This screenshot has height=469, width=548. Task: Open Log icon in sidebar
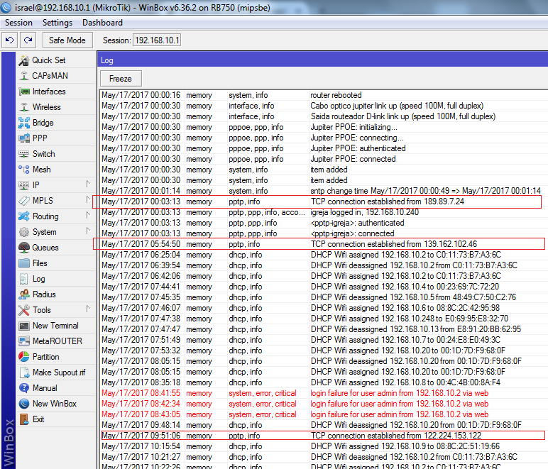[x=24, y=279]
